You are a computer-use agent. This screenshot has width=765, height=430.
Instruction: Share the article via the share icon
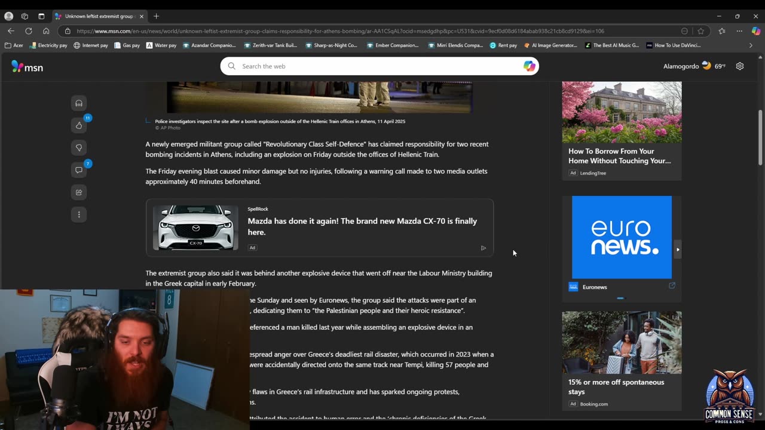click(x=79, y=192)
